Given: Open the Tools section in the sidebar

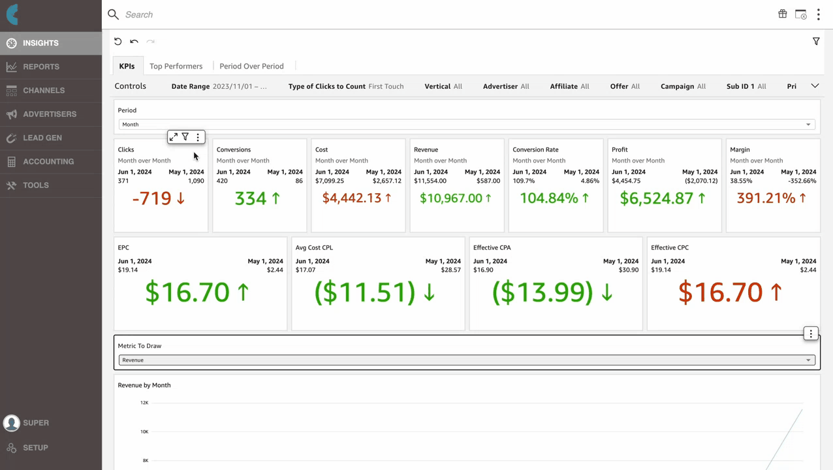Looking at the screenshot, I should (x=36, y=185).
